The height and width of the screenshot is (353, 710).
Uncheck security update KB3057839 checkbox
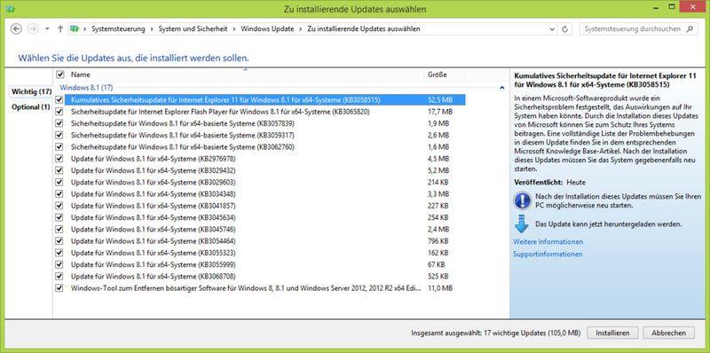(x=59, y=123)
